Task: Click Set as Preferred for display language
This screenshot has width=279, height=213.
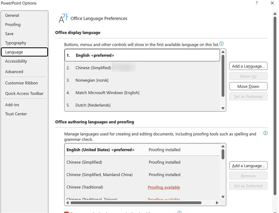Action: click(x=248, y=97)
